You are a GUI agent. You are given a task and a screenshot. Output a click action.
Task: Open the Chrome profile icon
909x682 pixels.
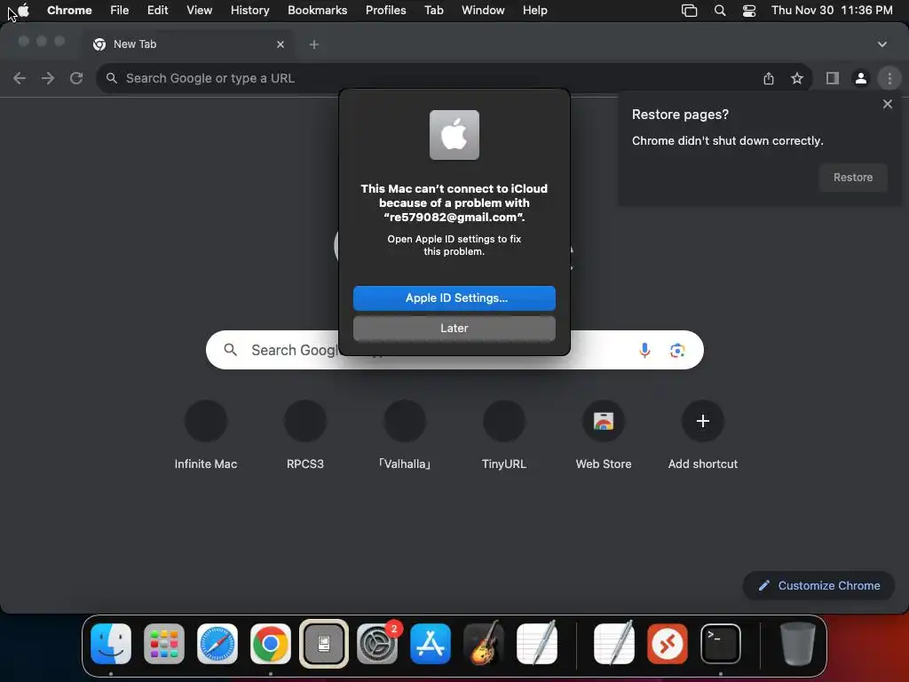[861, 78]
